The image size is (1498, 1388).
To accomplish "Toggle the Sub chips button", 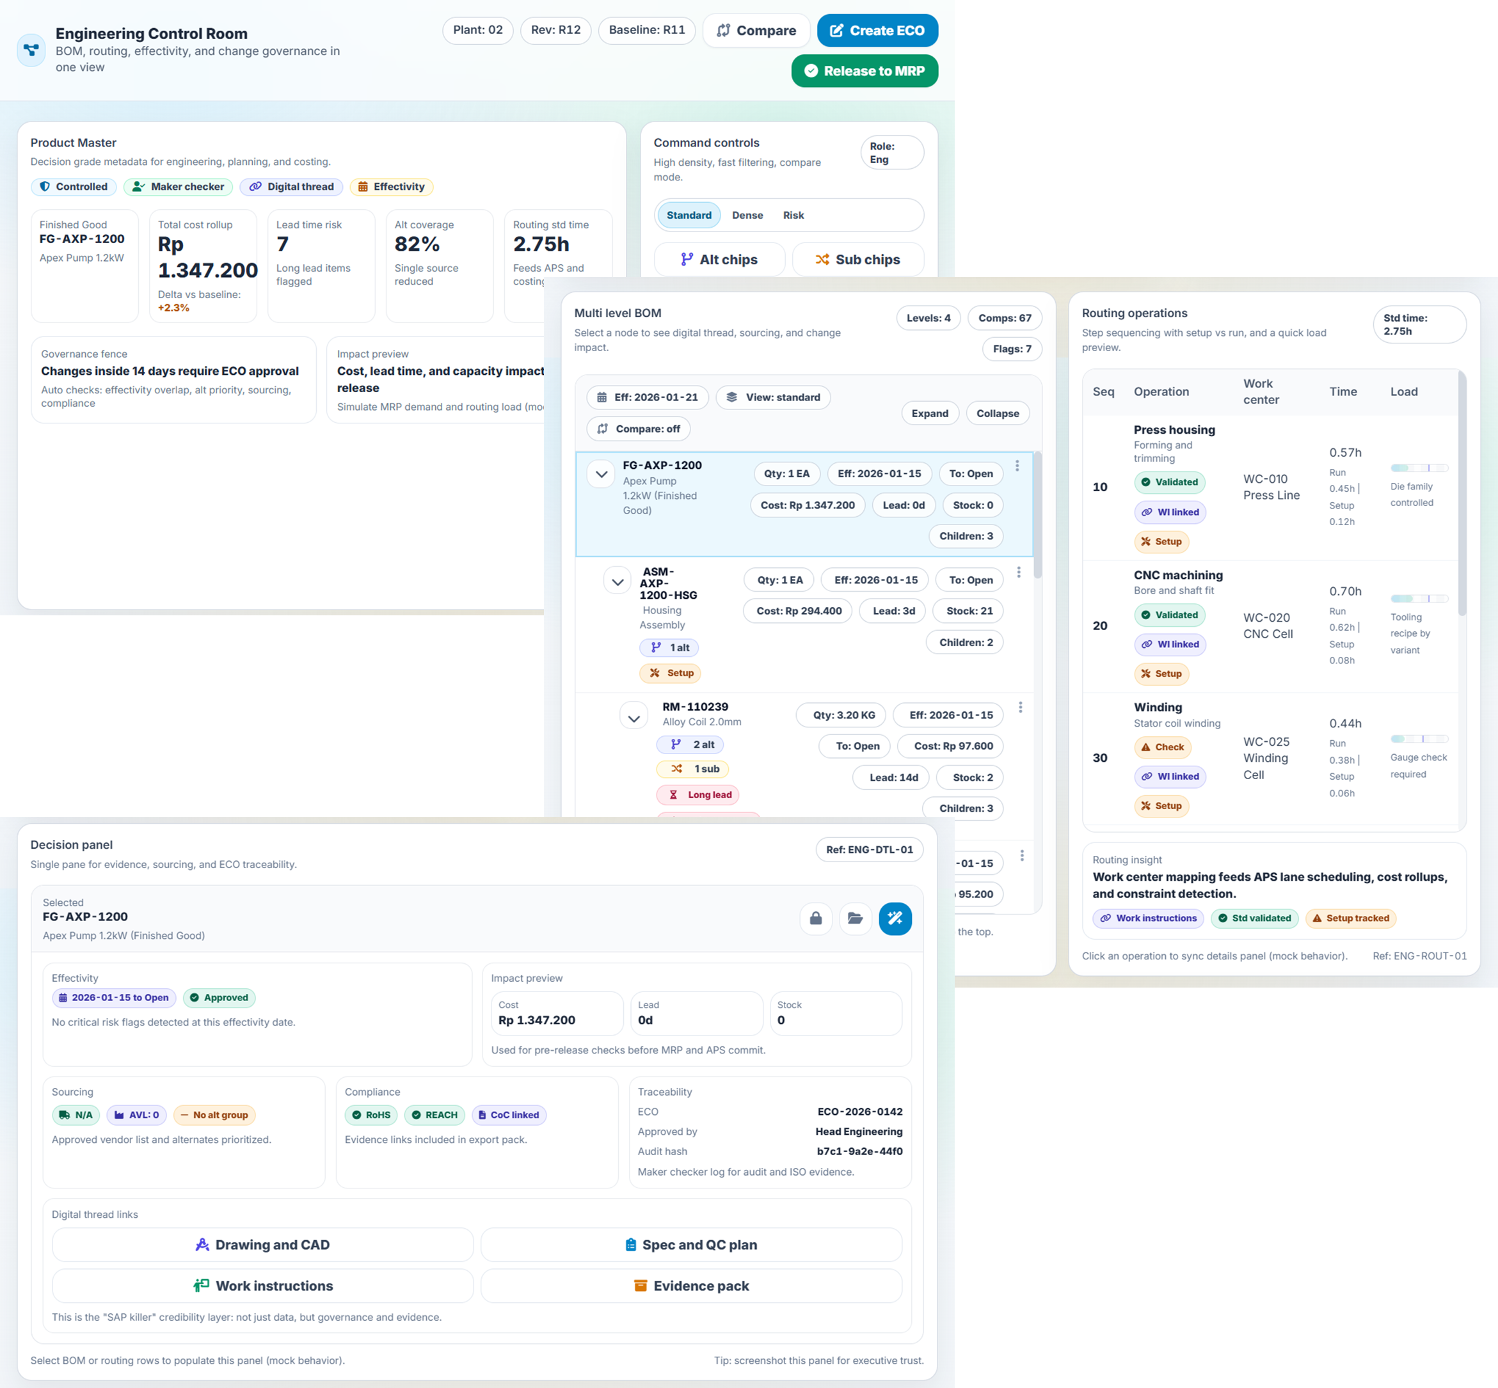I will tap(857, 259).
